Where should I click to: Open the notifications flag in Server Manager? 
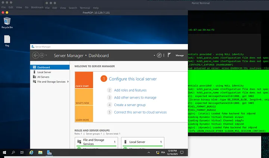coord(169,55)
